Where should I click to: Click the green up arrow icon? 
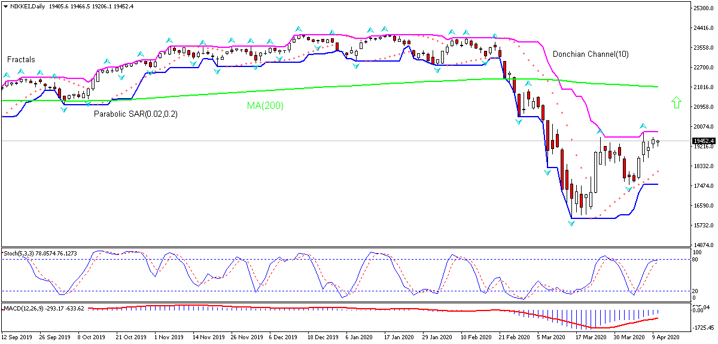(676, 103)
